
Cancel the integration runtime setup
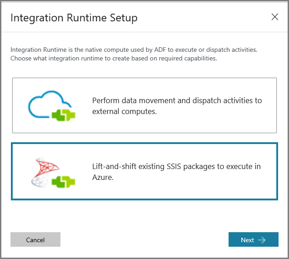tap(35, 239)
